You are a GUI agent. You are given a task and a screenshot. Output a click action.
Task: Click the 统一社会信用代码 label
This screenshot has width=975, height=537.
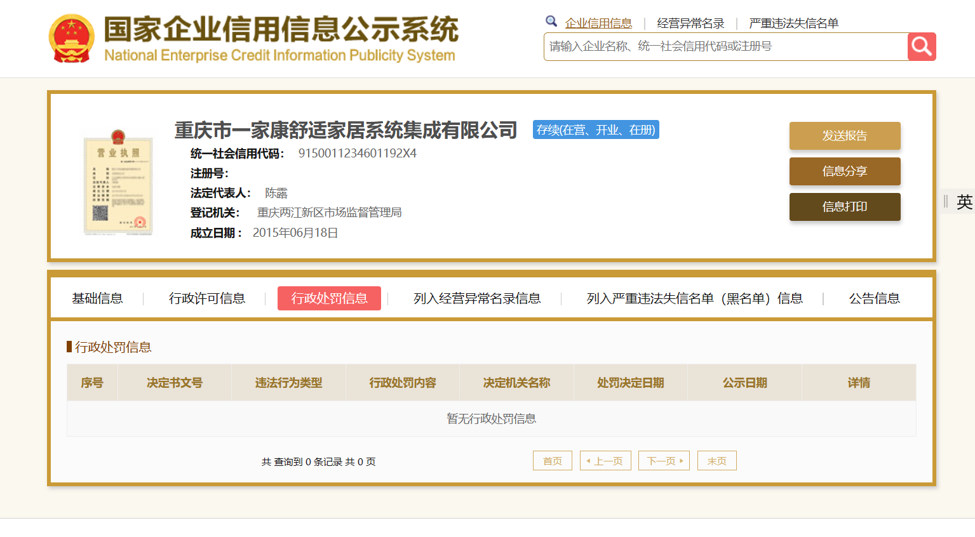pyautogui.click(x=237, y=154)
